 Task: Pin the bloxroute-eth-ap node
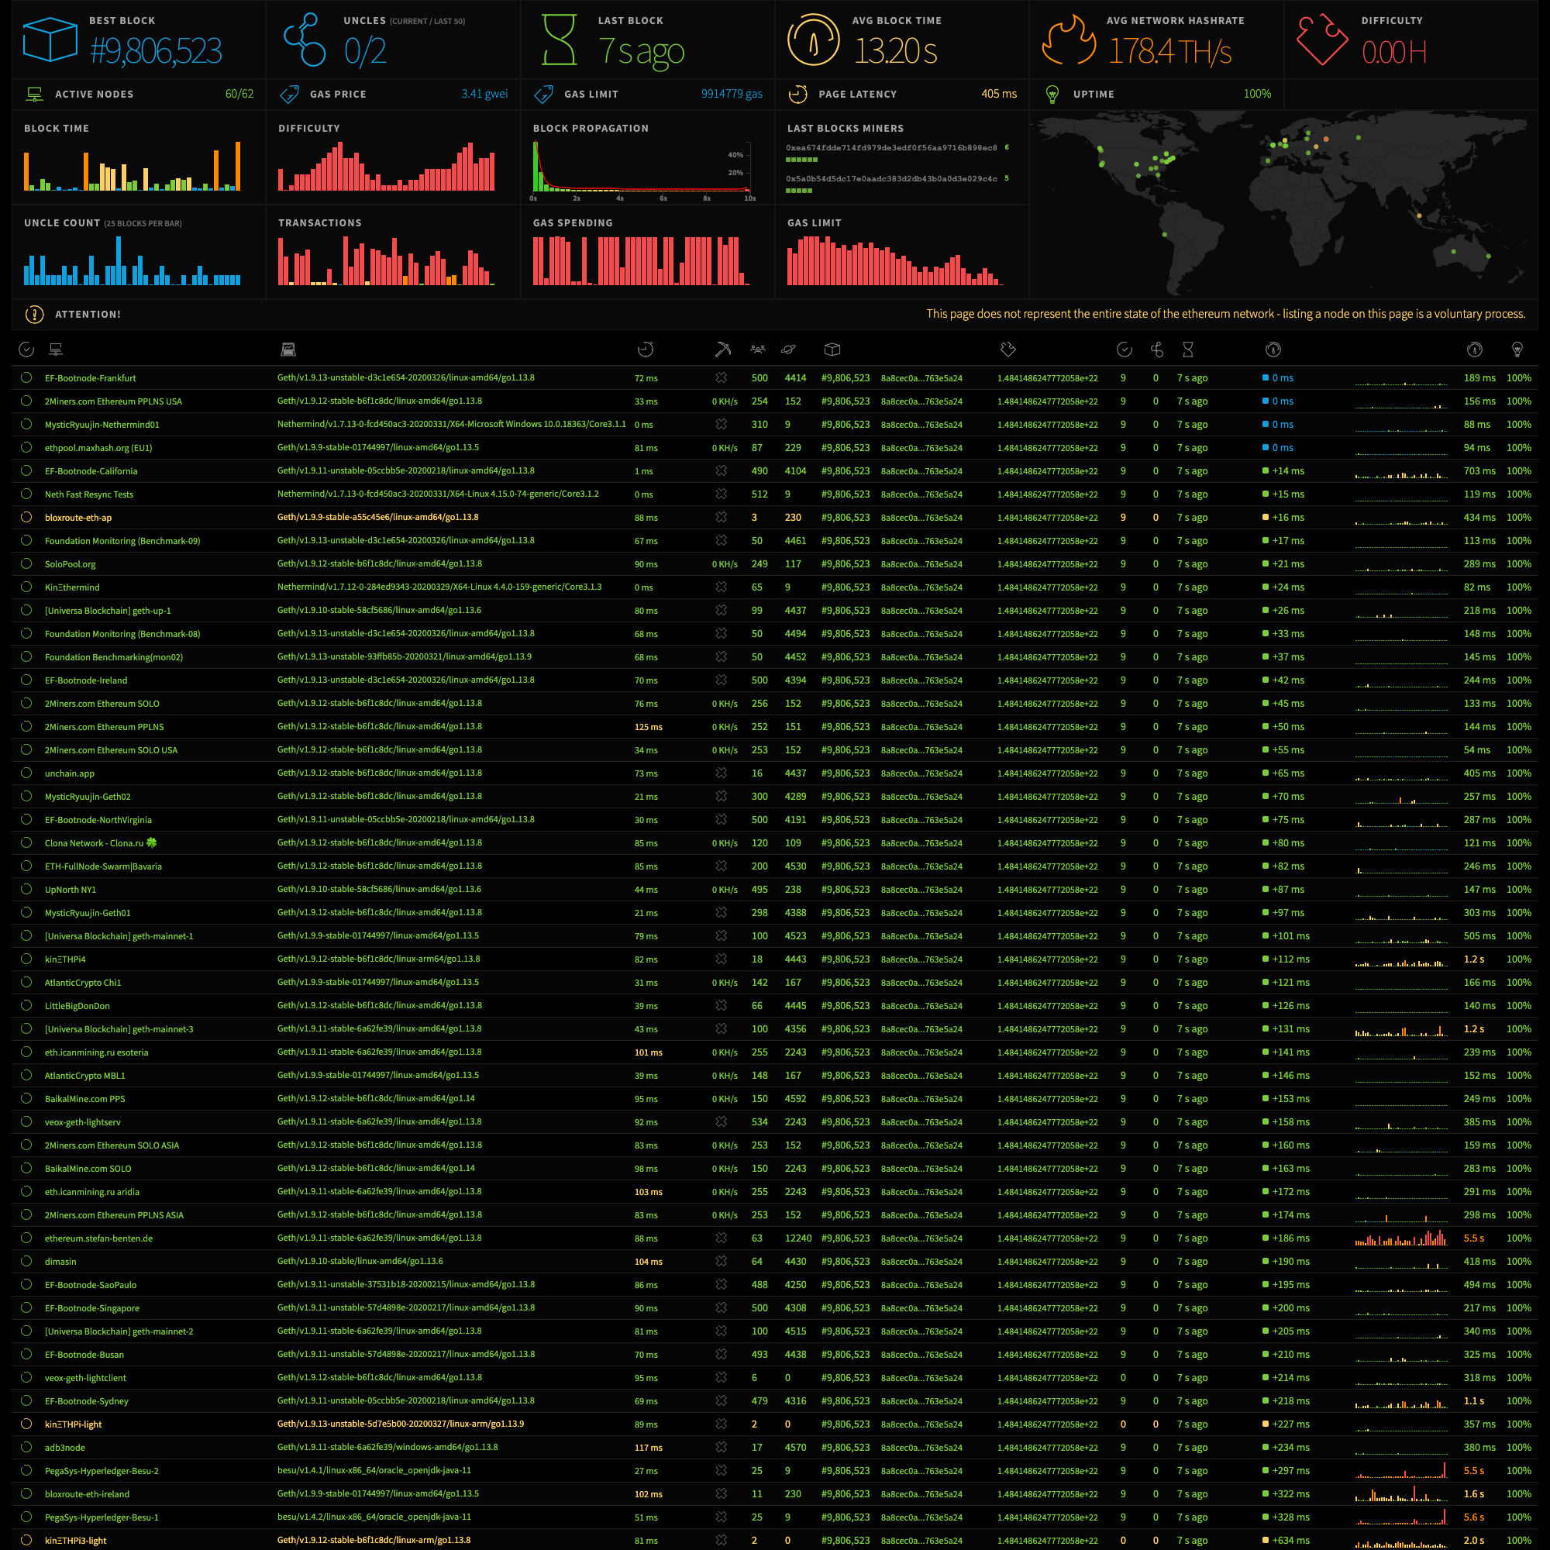26,518
